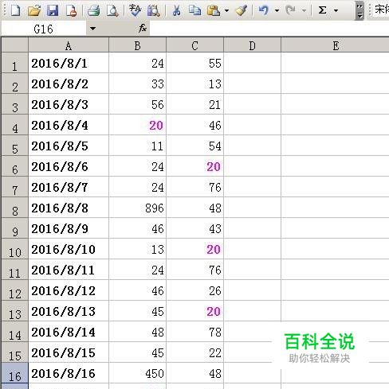Open the Name Box dropdown arrow

pyautogui.click(x=92, y=29)
